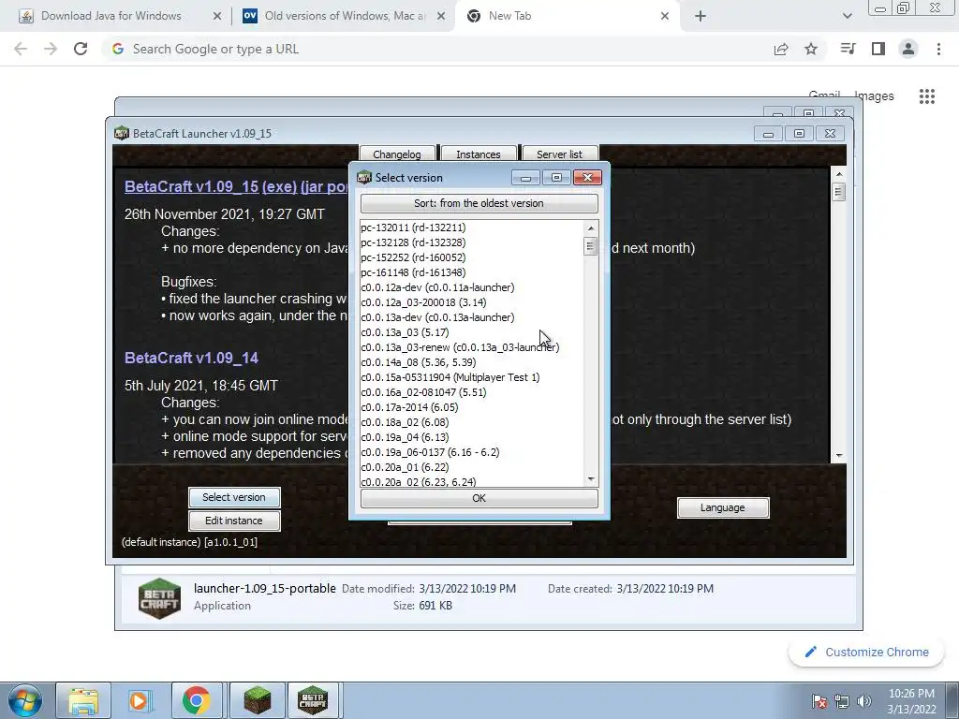
Task: Open Images link on Google page
Action: click(x=874, y=96)
